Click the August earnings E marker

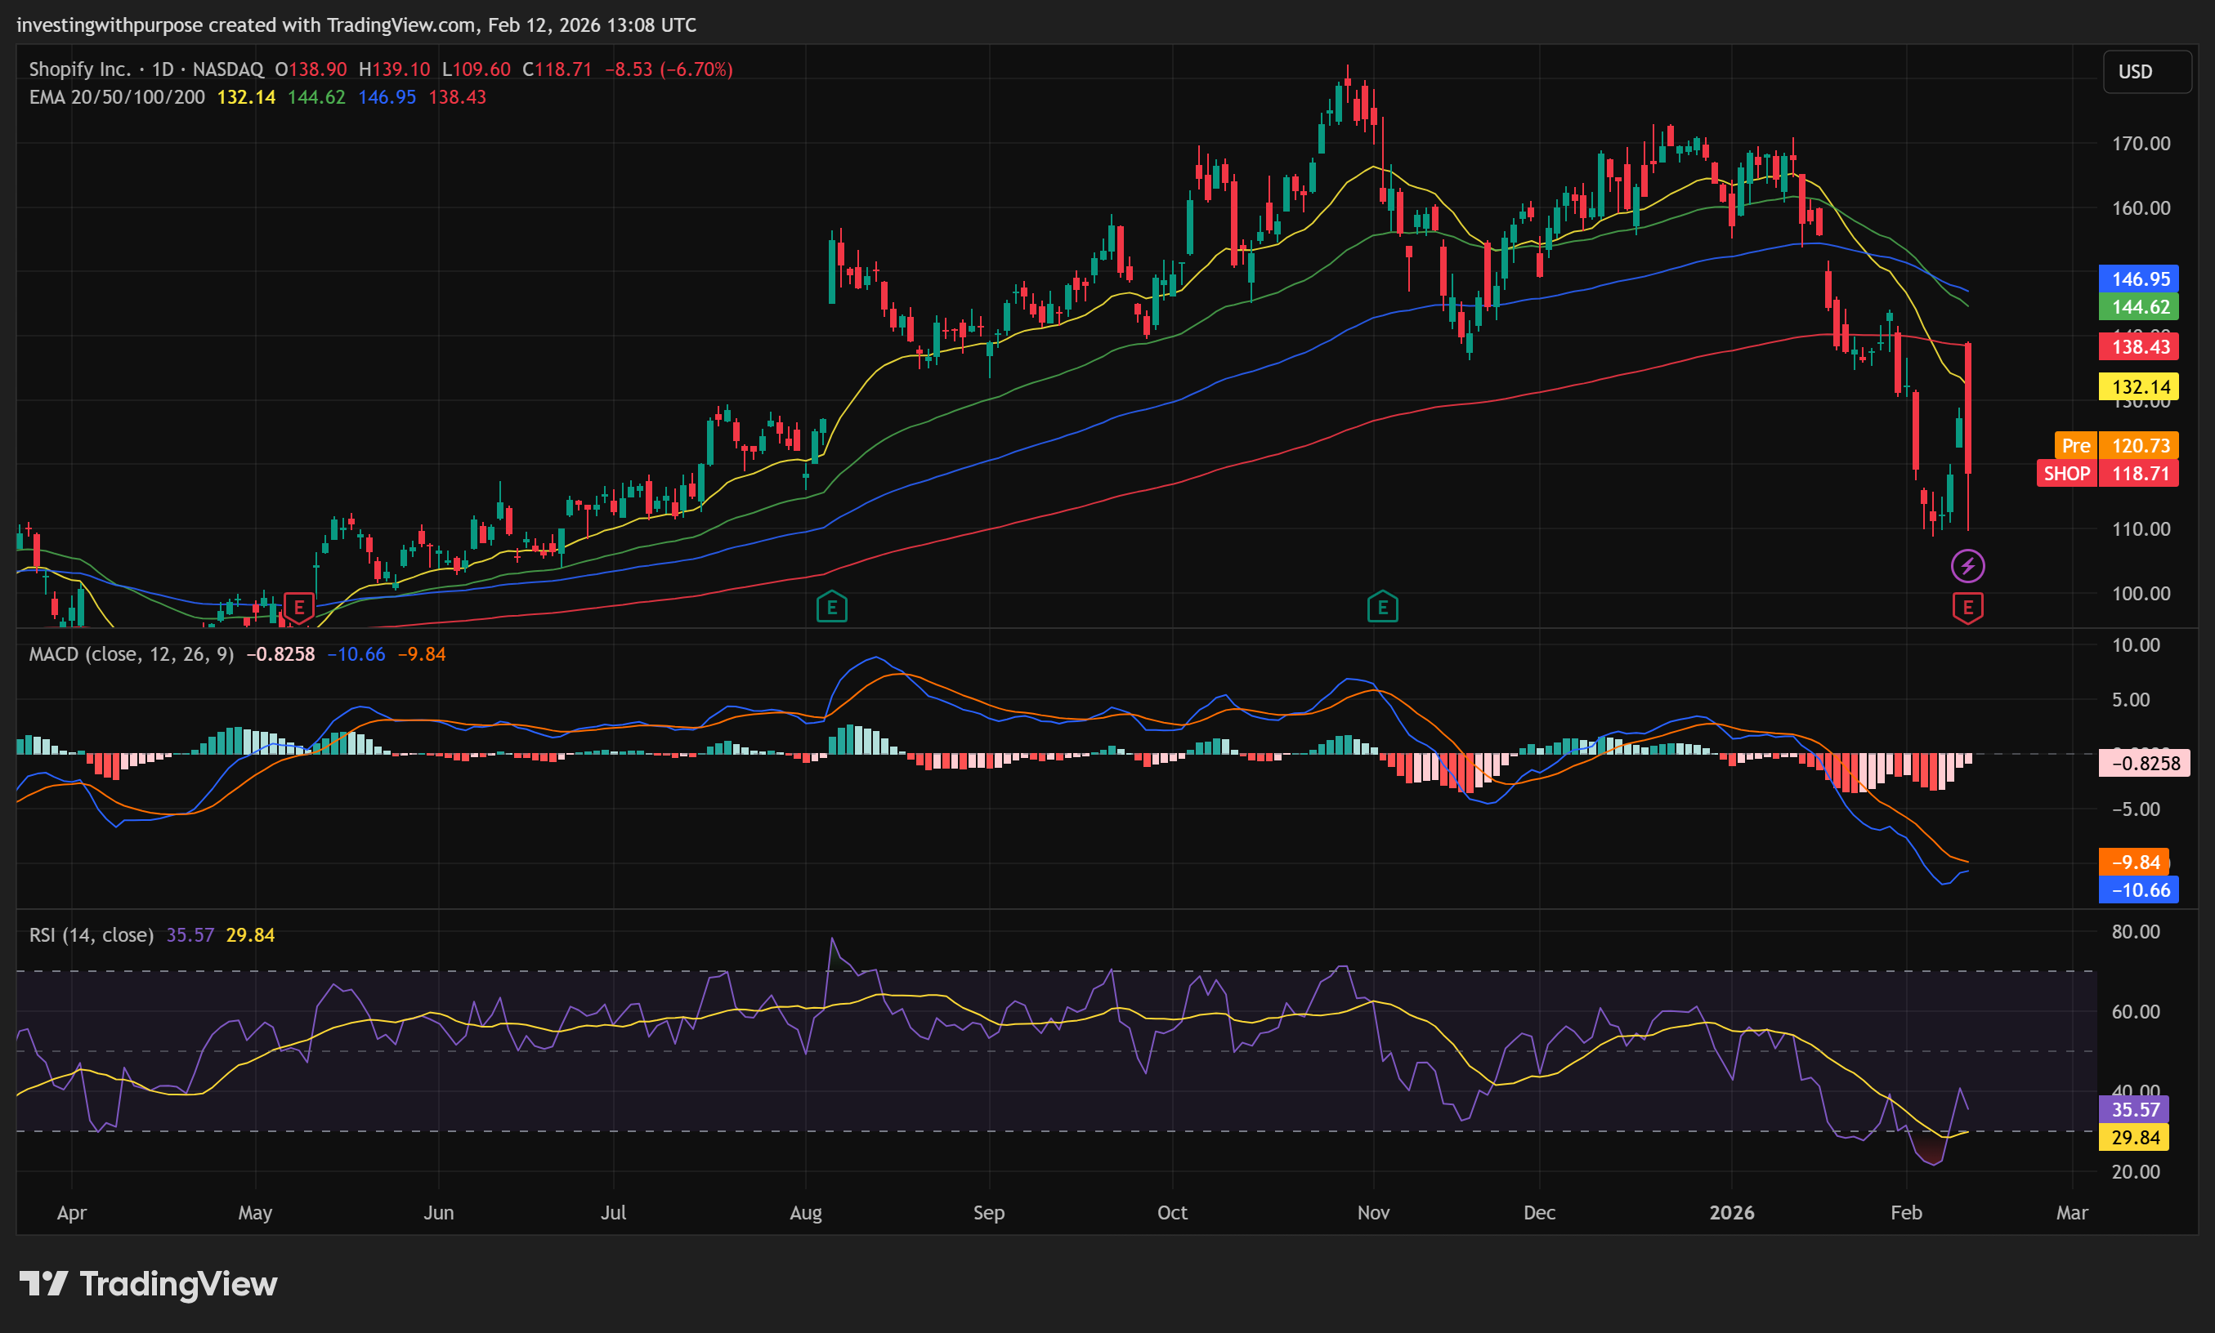(831, 609)
